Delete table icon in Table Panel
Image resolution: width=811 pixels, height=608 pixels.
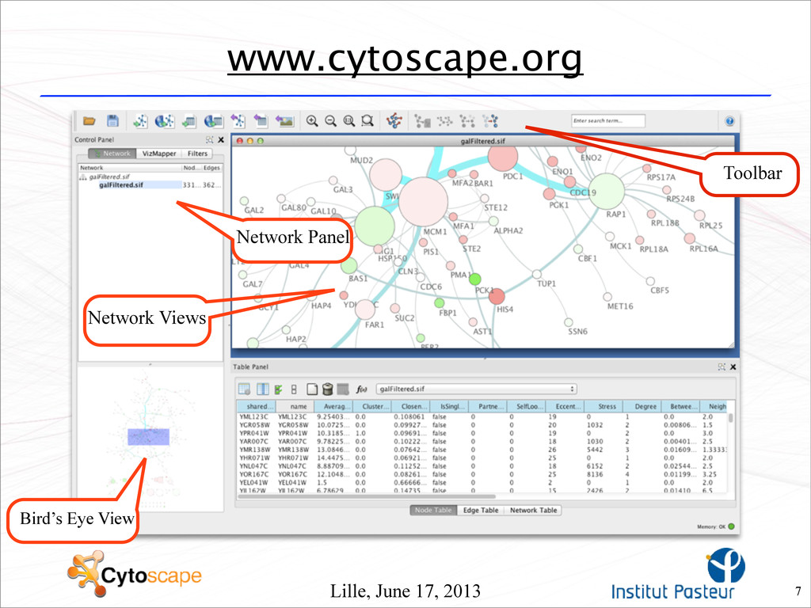click(x=342, y=389)
